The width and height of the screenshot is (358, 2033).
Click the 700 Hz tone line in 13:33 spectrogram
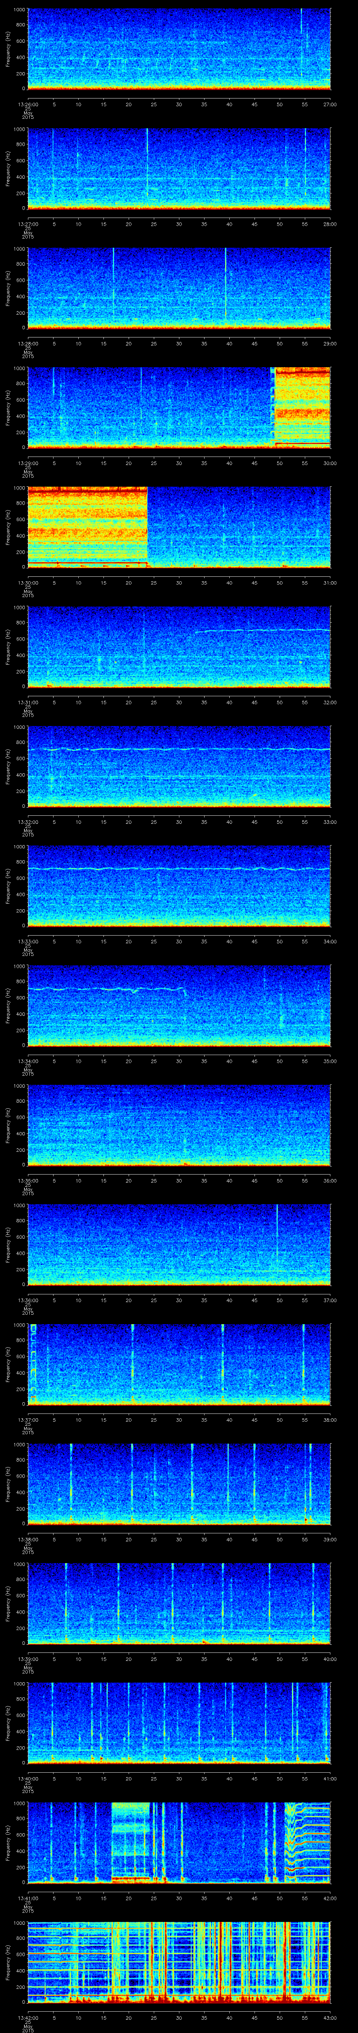(179, 869)
